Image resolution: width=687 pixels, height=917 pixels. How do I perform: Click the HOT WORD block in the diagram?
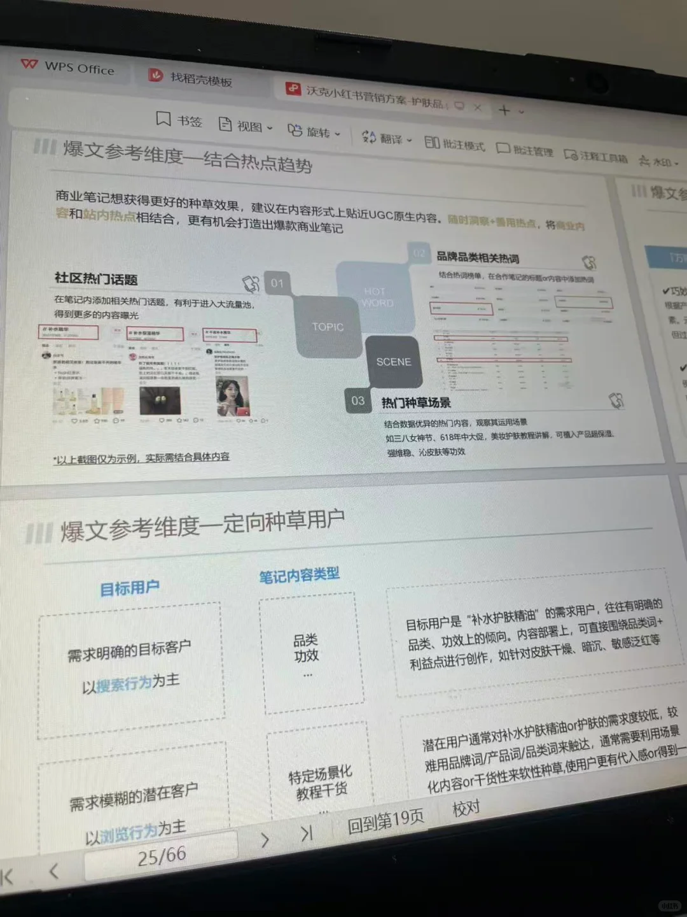375,297
